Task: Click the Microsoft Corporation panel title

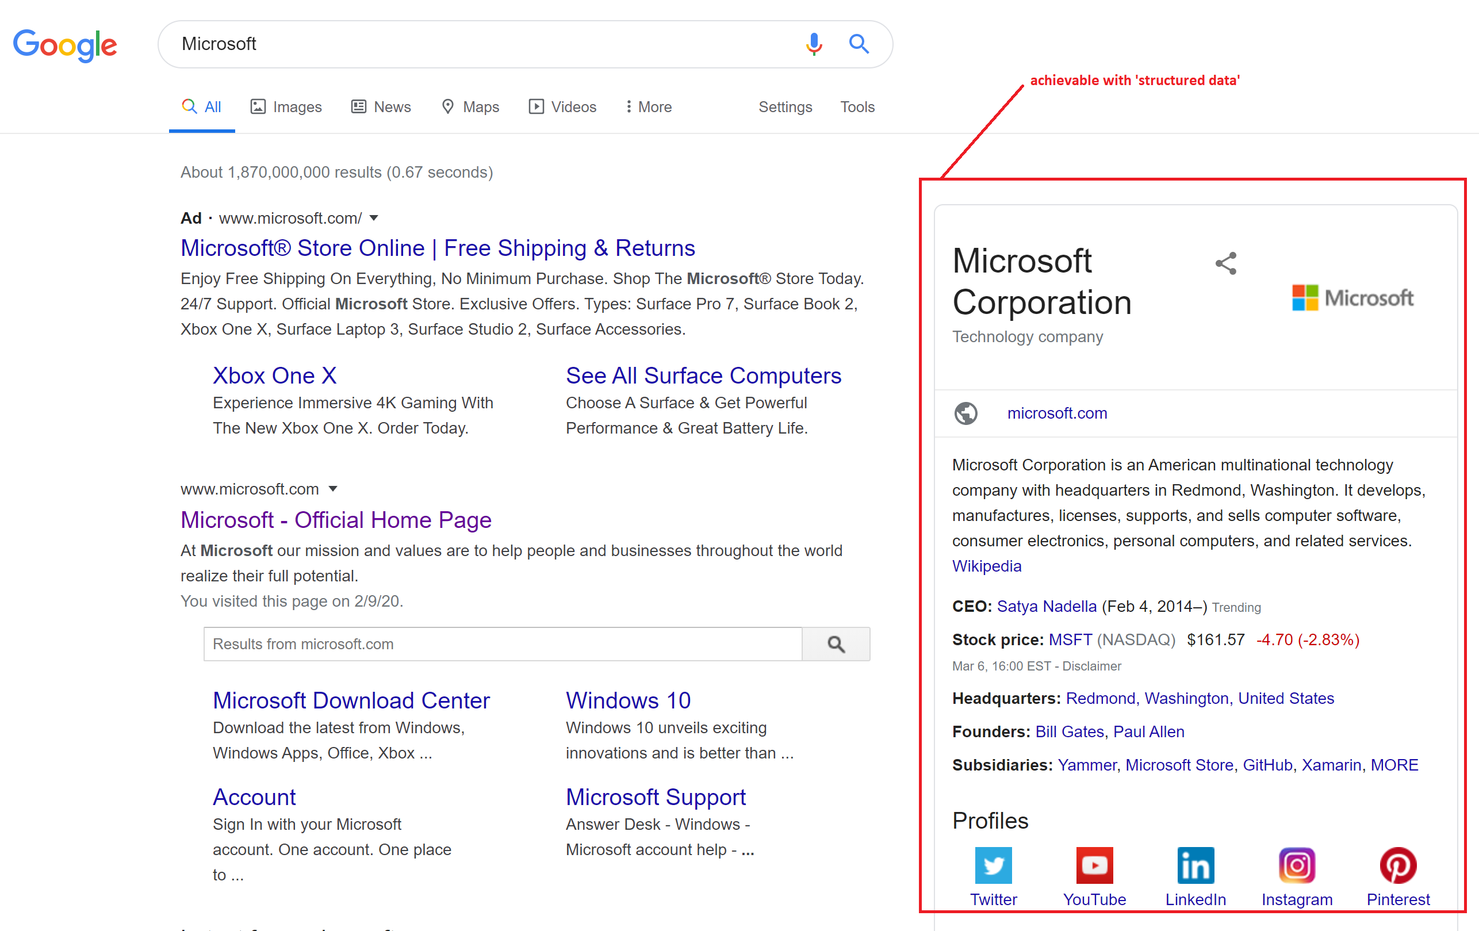Action: pyautogui.click(x=1042, y=281)
